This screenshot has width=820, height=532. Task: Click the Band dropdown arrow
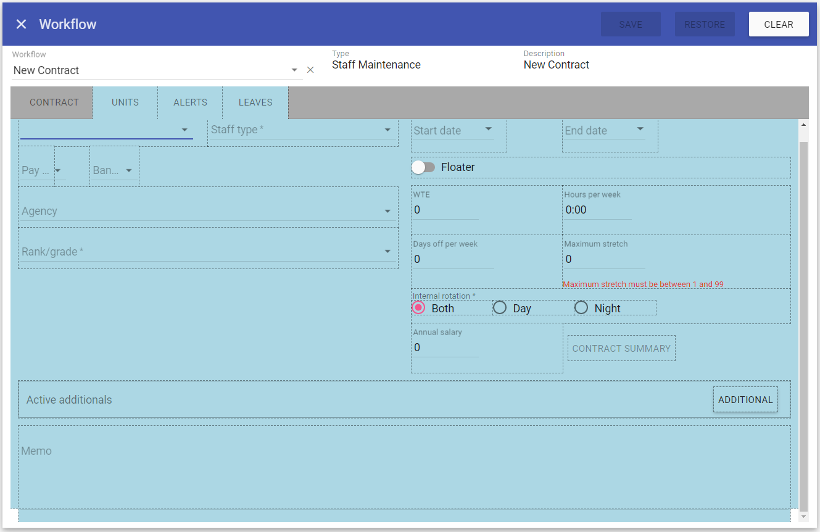(x=129, y=171)
